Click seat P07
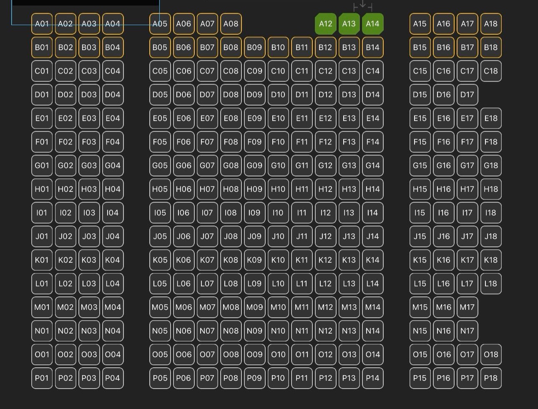This screenshot has width=538, height=409. [207, 378]
